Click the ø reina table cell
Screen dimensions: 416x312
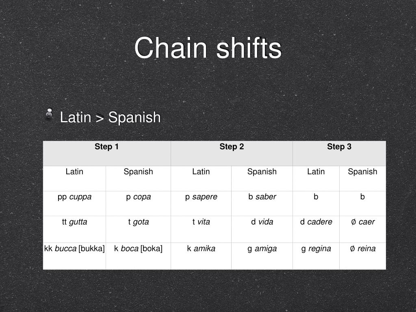[x=363, y=256]
